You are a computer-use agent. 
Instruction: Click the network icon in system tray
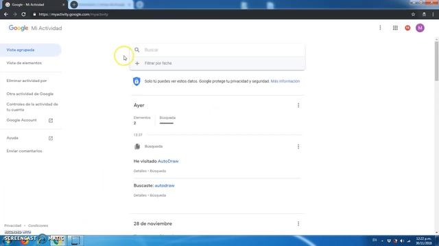(409, 241)
